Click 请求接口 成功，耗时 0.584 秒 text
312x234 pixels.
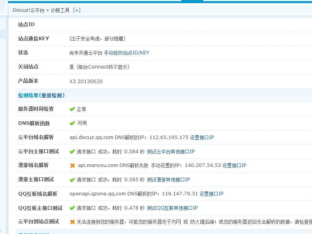(110, 152)
